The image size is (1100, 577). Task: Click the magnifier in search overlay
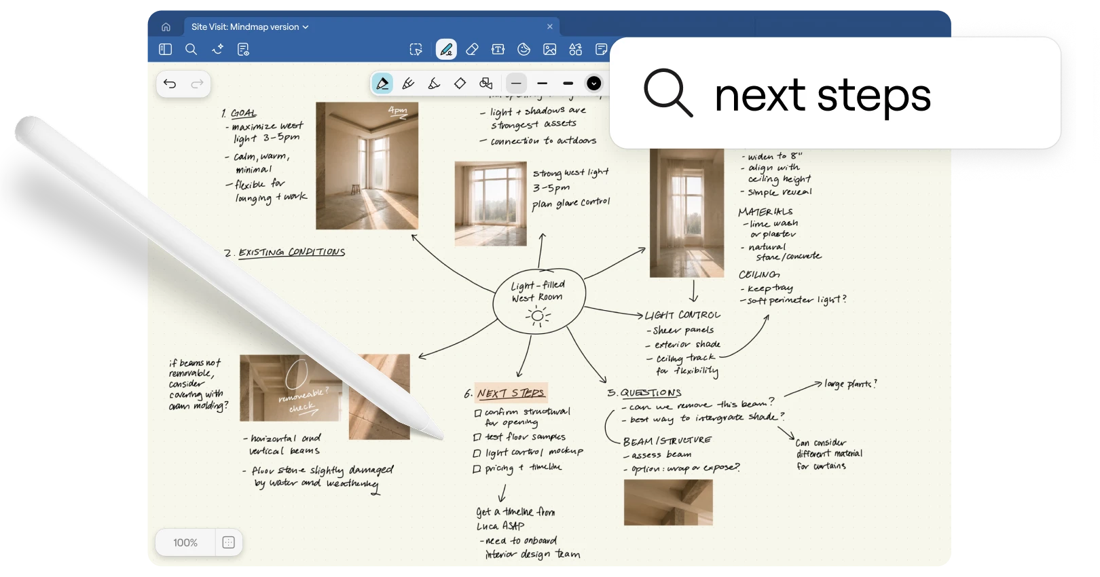point(668,93)
